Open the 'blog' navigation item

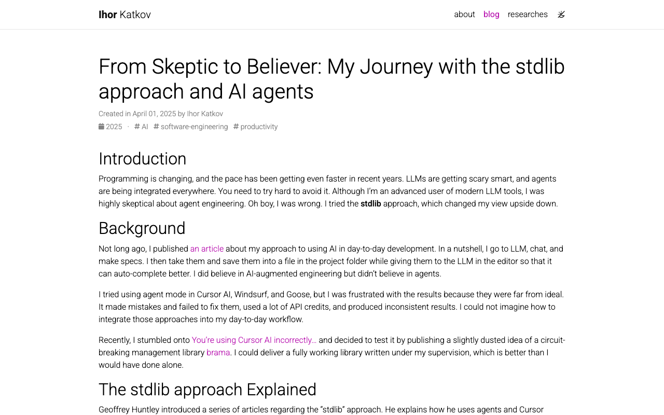pos(491,14)
